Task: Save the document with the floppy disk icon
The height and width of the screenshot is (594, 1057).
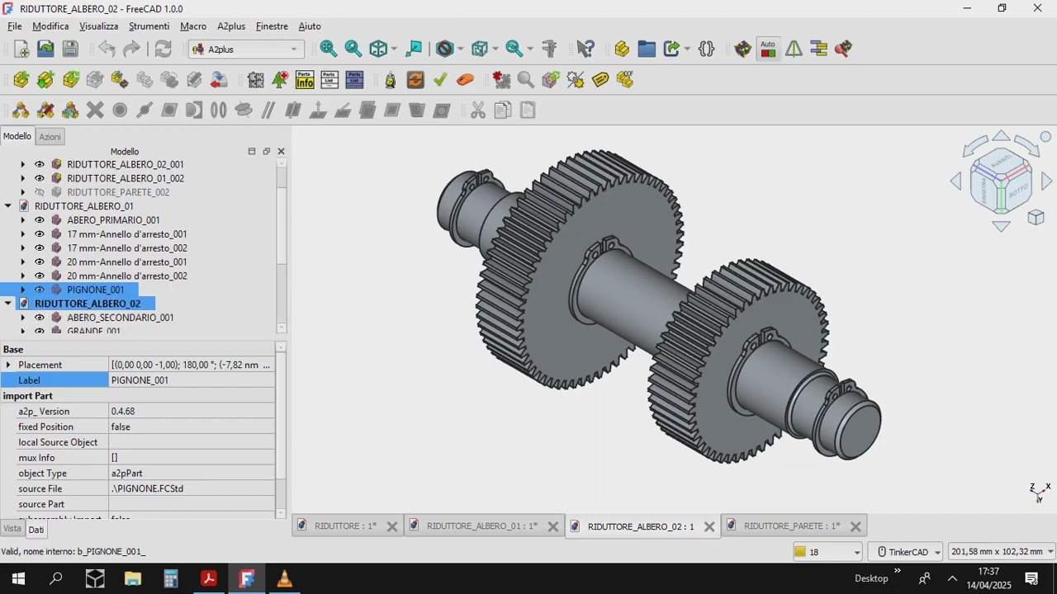Action: pos(70,49)
